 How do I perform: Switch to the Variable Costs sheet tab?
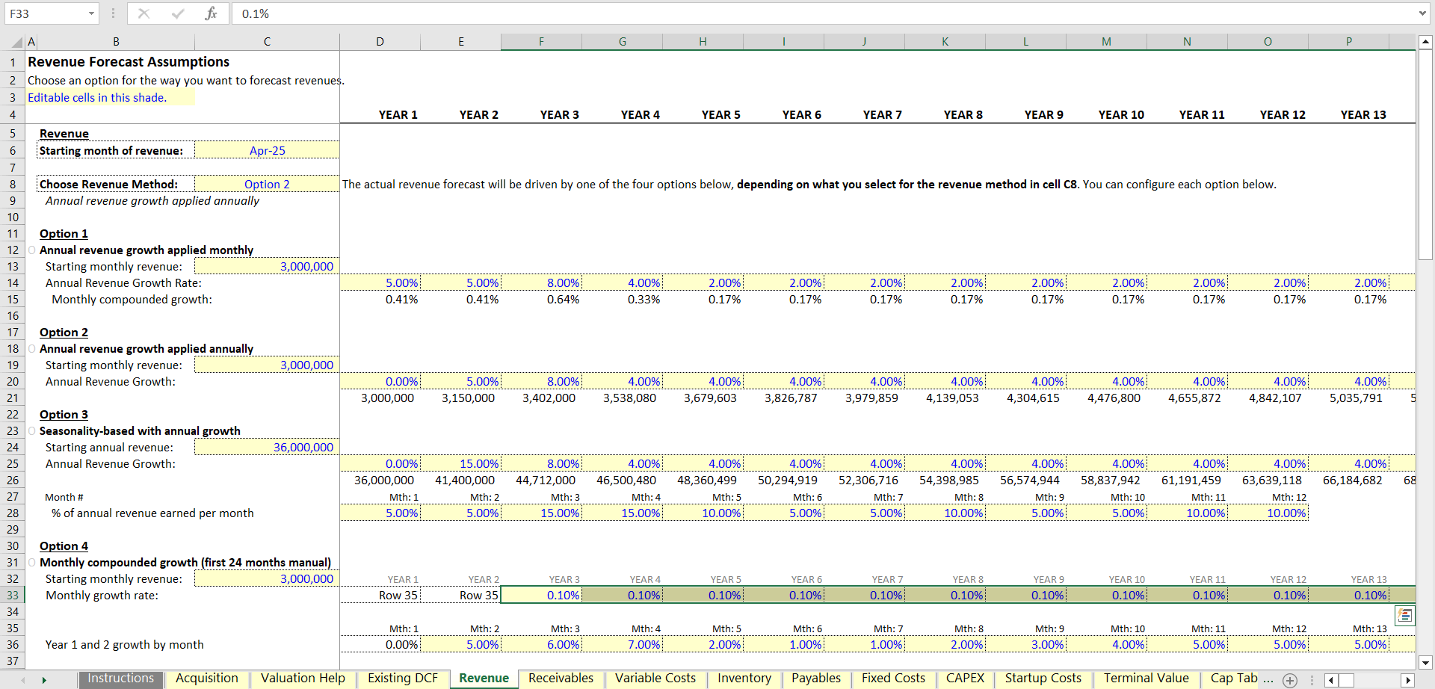coord(655,679)
